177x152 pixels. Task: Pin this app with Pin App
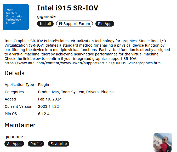tap(105, 24)
